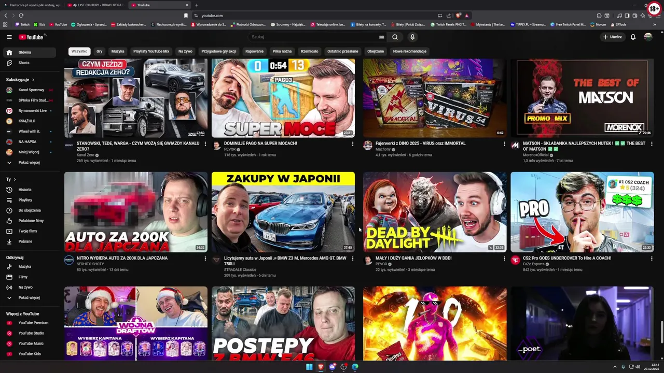Open NA HAPSA subscription channel

pyautogui.click(x=29, y=142)
